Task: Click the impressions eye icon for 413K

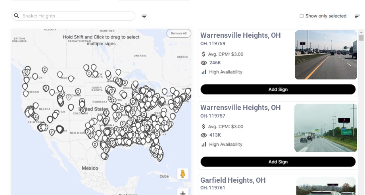Action: click(204, 135)
